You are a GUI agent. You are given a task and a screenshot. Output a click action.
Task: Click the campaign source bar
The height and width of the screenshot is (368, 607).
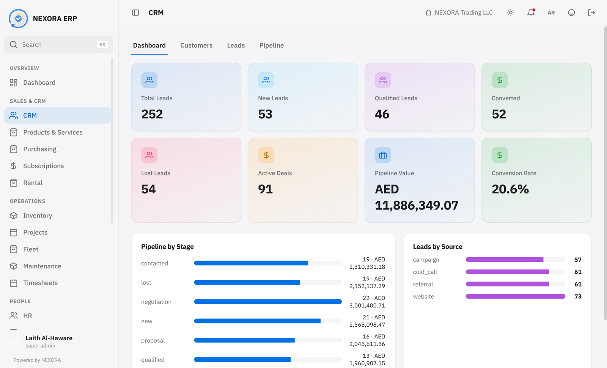click(516, 260)
